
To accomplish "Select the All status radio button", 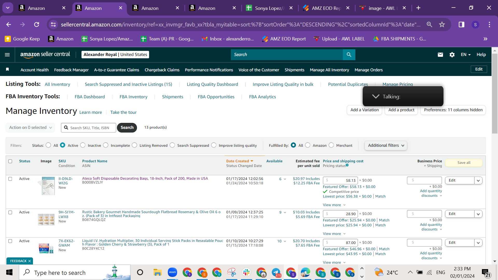I will [48, 145].
